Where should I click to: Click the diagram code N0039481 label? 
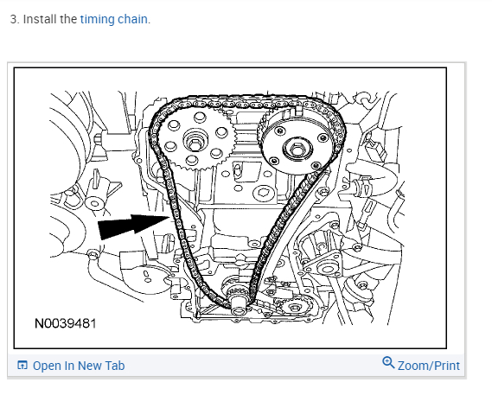[x=65, y=323]
